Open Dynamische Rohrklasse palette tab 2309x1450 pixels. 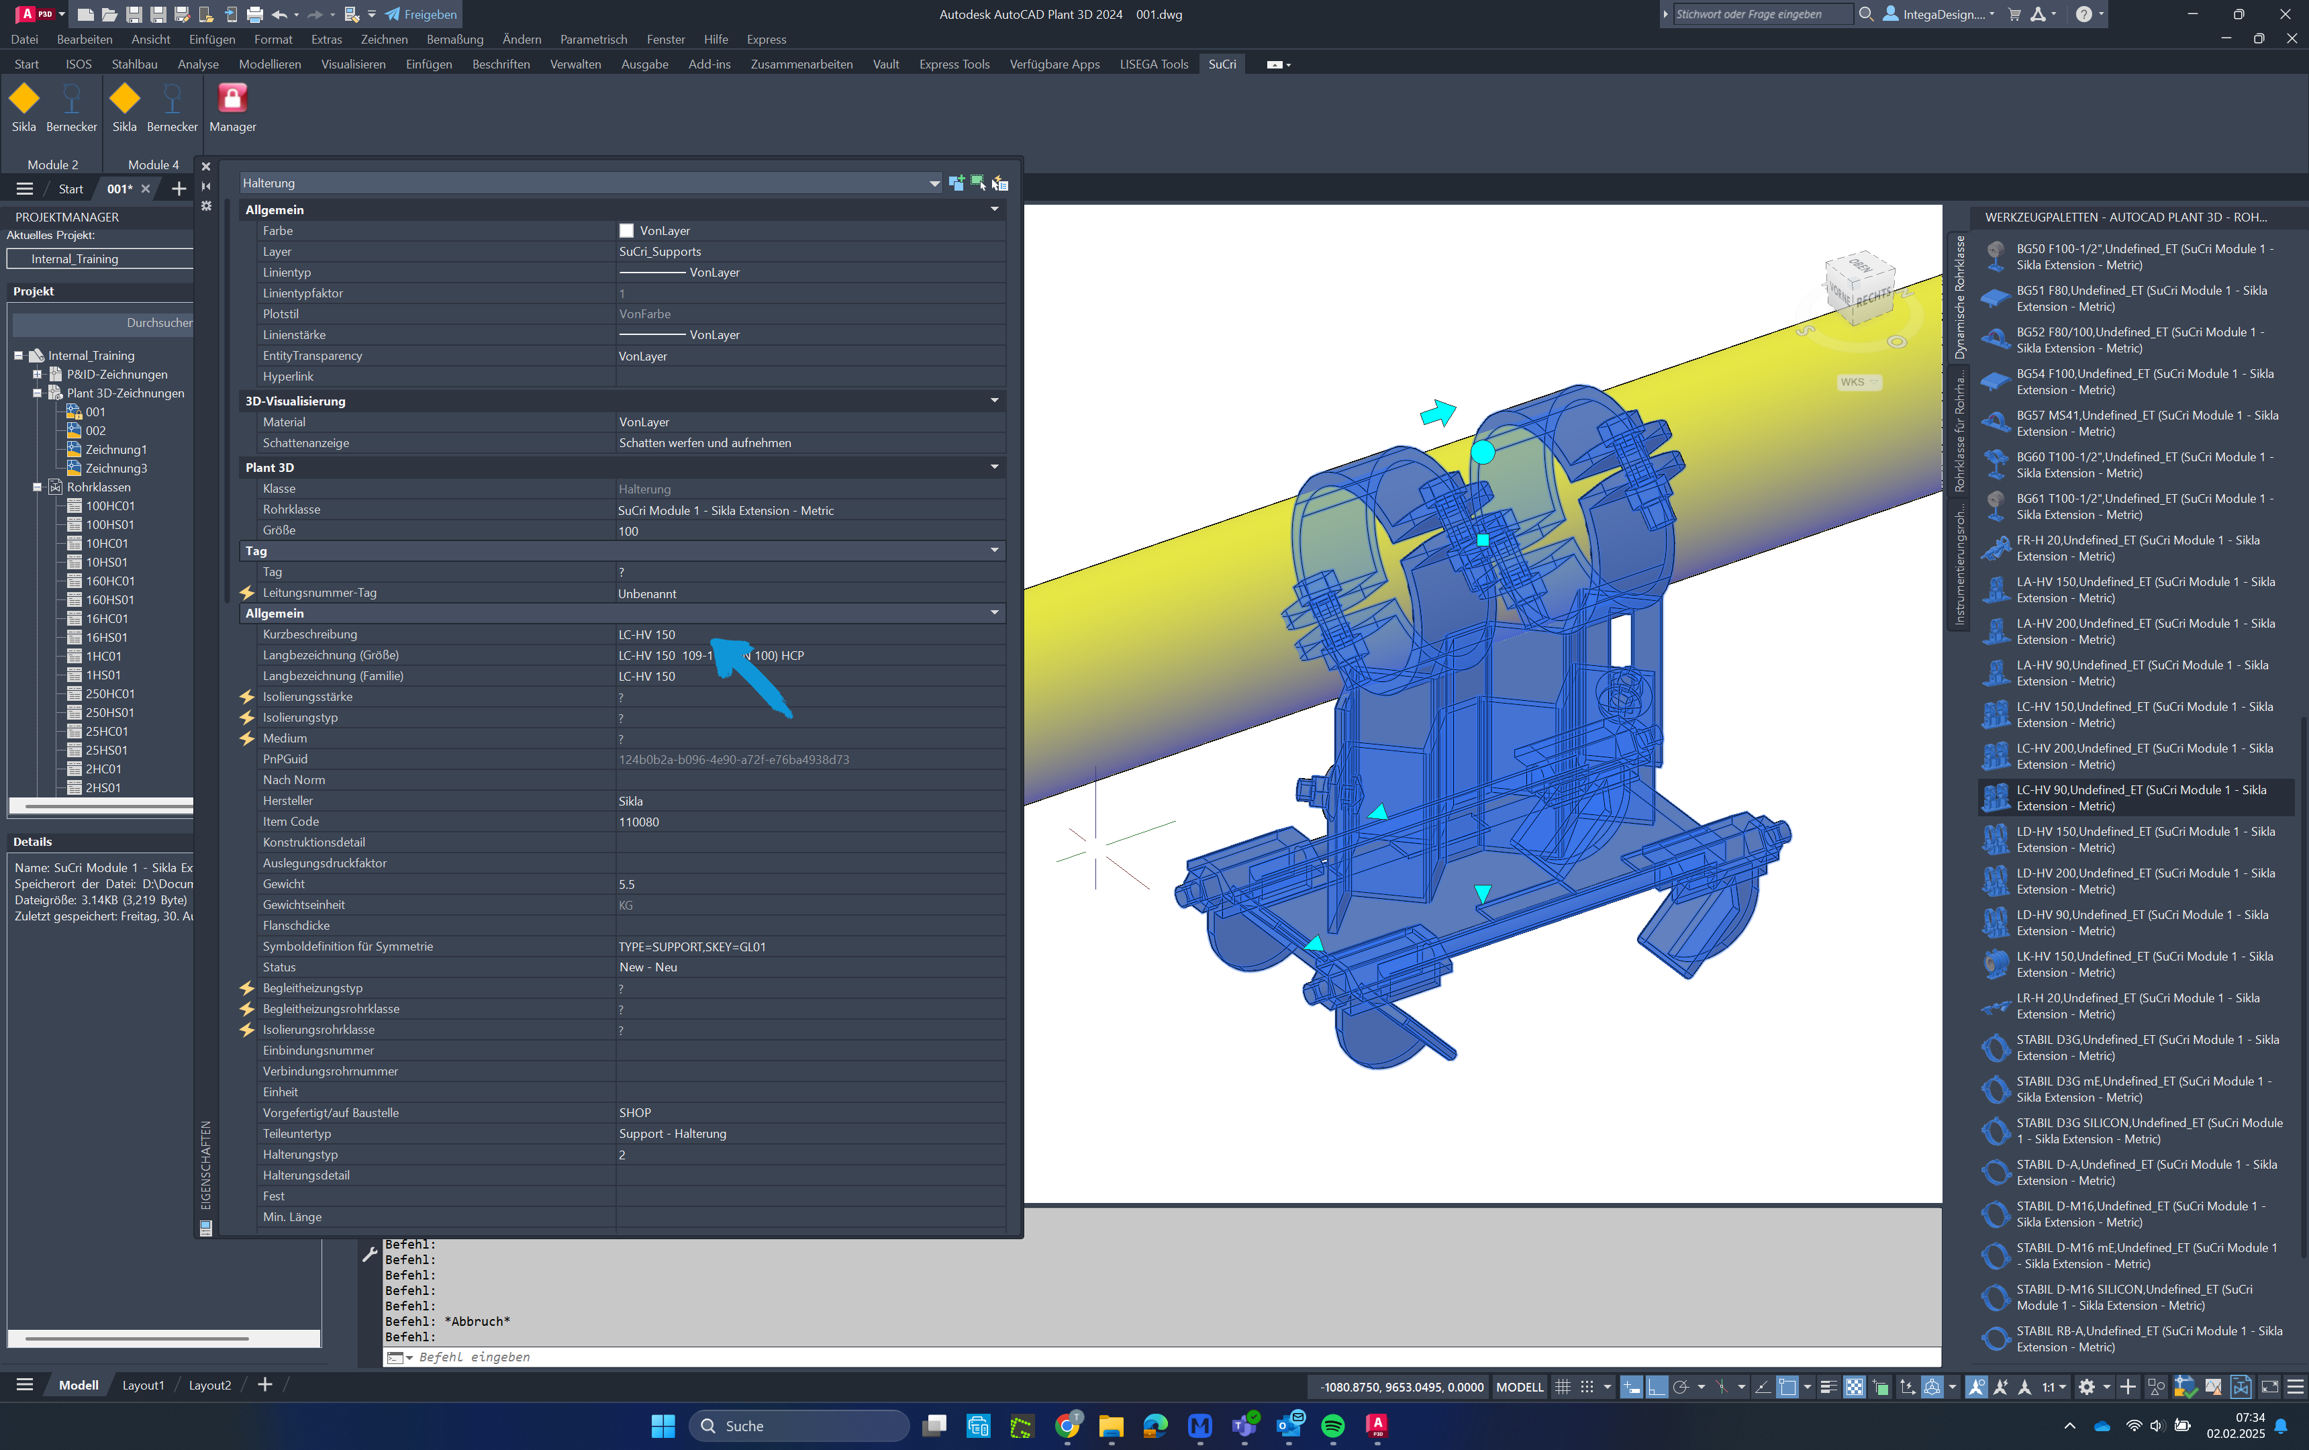pyautogui.click(x=1959, y=297)
